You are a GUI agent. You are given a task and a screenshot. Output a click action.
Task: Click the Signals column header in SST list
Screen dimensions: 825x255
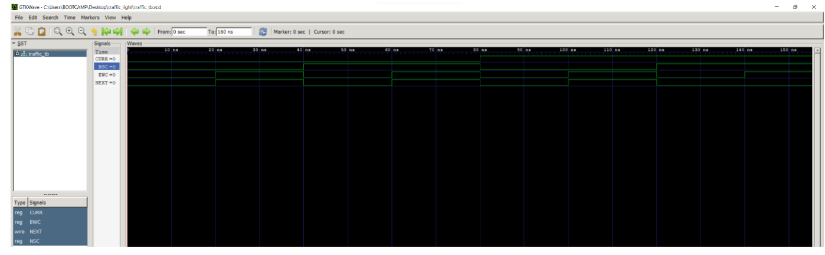57,202
